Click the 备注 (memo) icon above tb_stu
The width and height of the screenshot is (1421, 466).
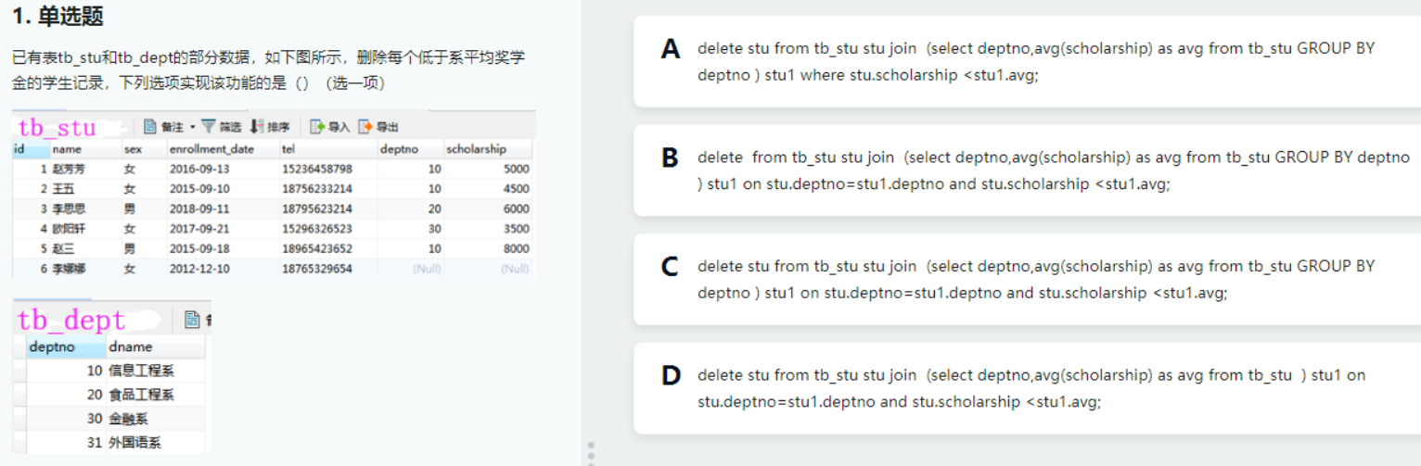pyautogui.click(x=150, y=127)
